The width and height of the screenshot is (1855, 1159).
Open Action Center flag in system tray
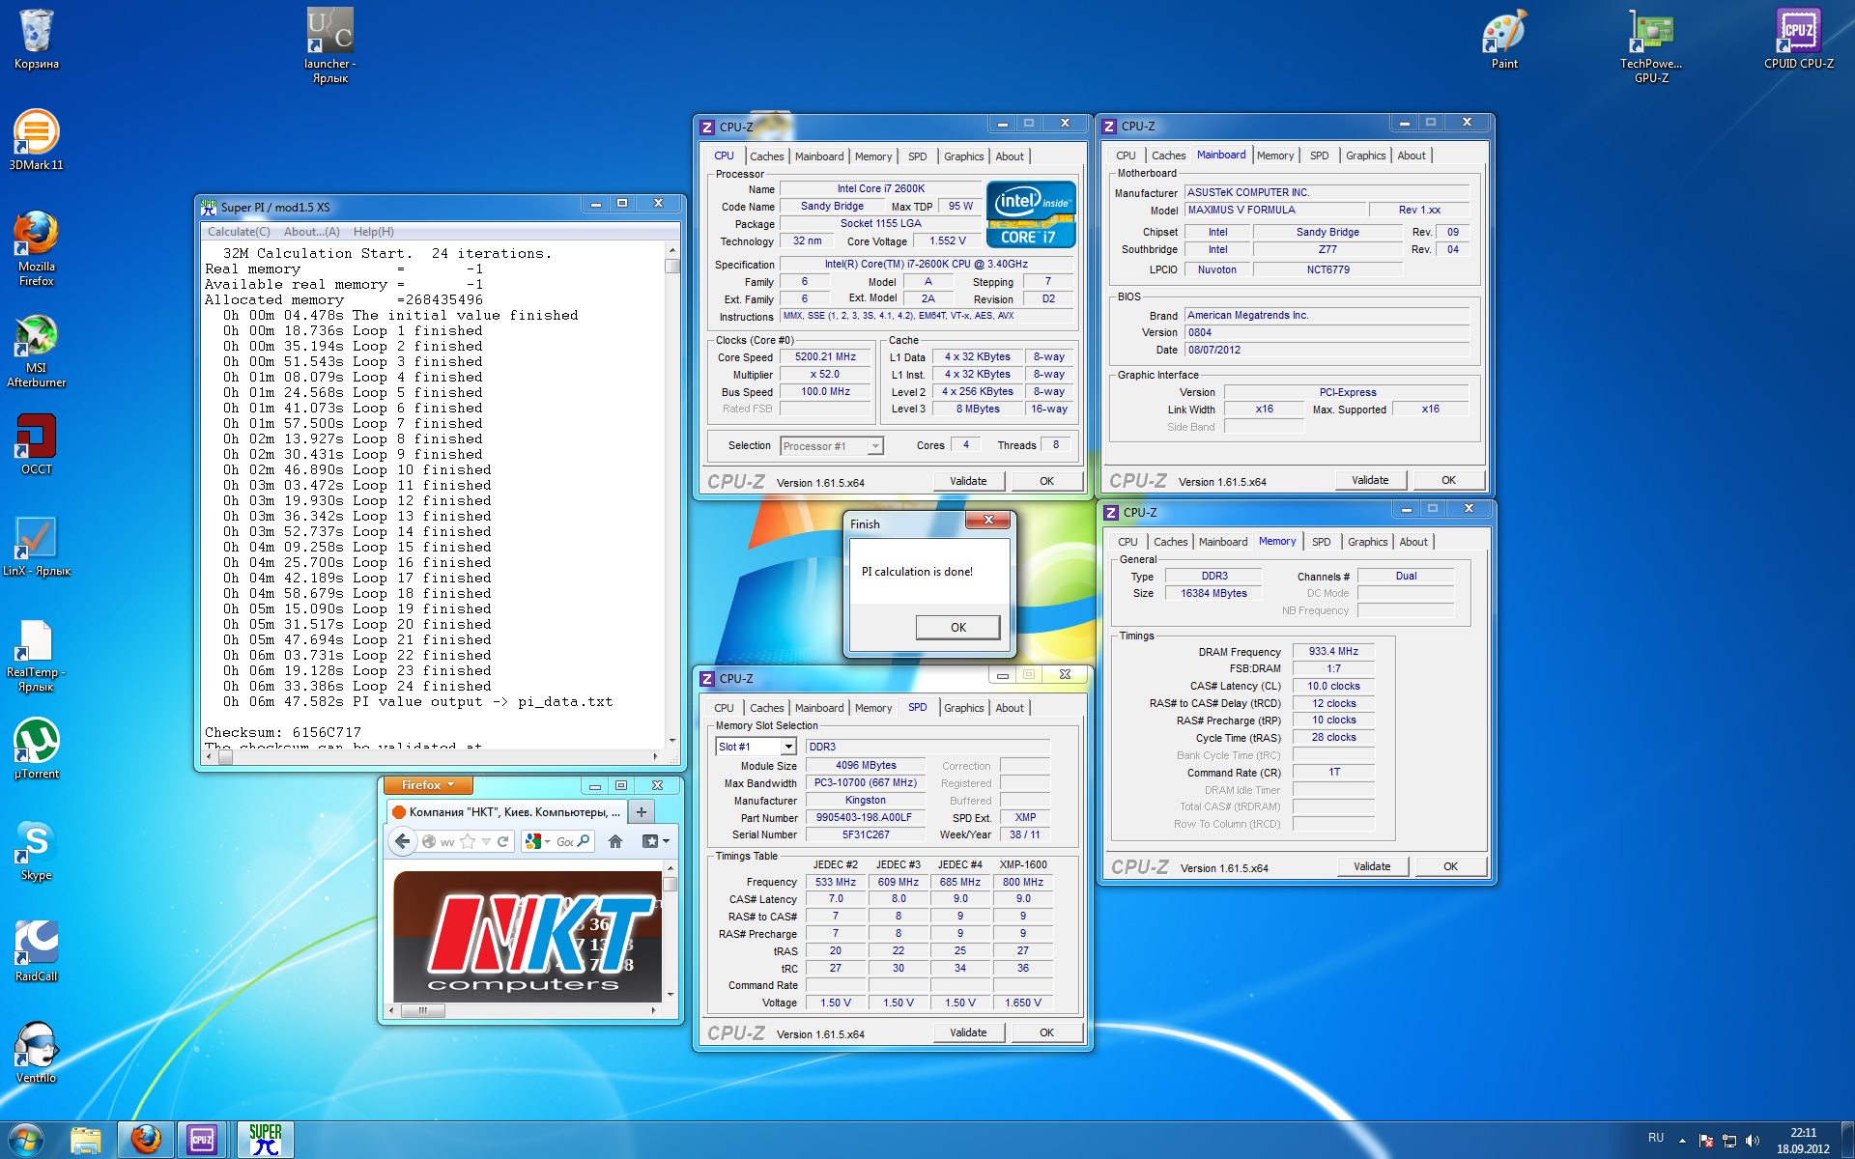tap(1706, 1141)
